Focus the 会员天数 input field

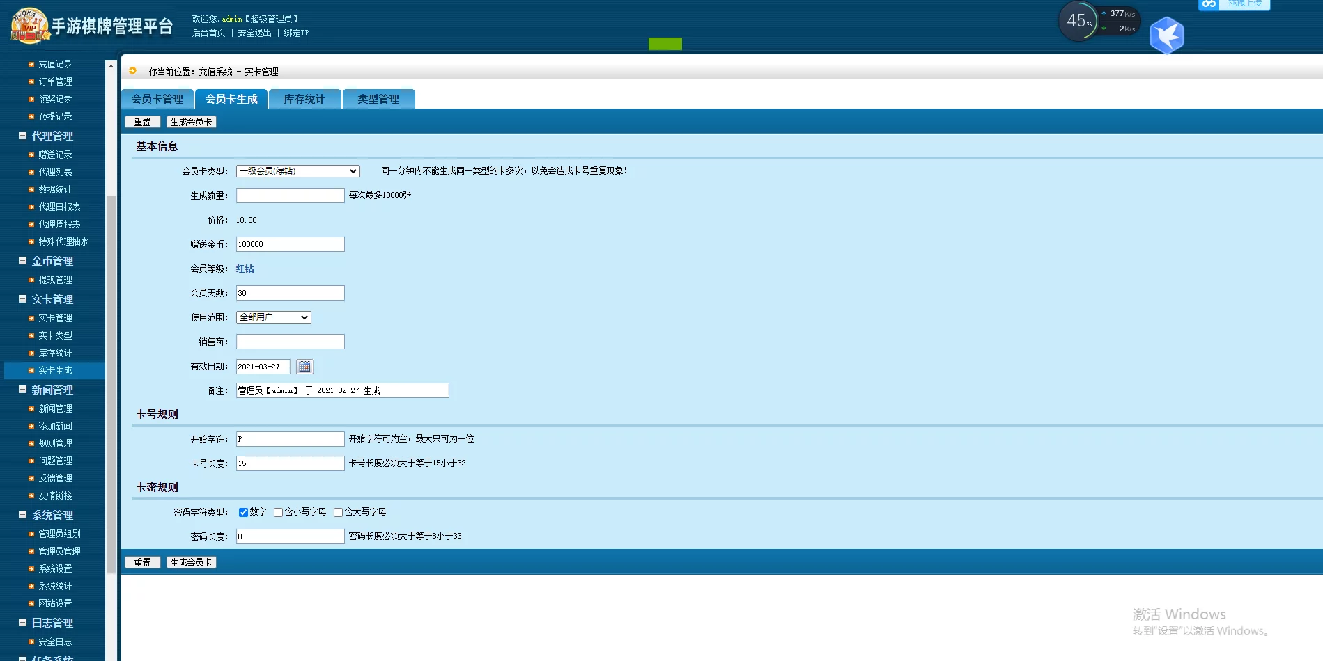[291, 293]
